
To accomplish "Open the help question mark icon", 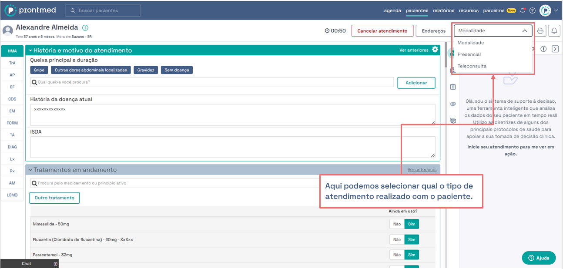I will tap(532, 10).
